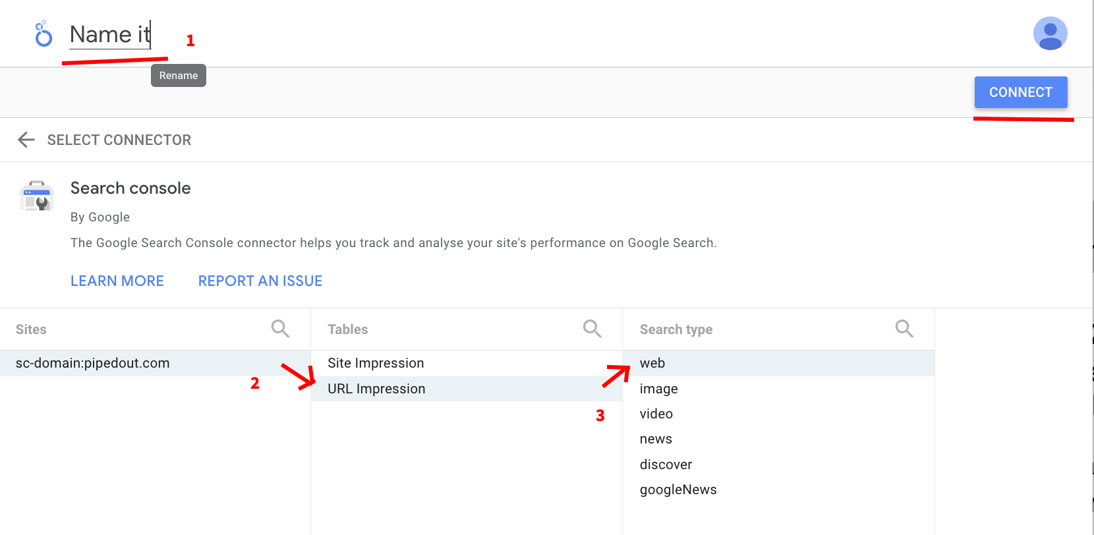Screen dimensions: 1094x535
Task: Click the Connect button
Action: click(x=1021, y=92)
